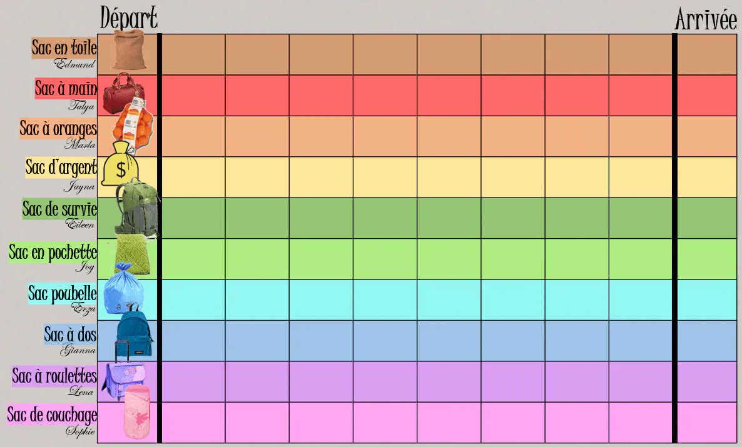Viewport: 742px width, 447px height.
Task: Click the blue trash bag icon
Action: point(123,289)
